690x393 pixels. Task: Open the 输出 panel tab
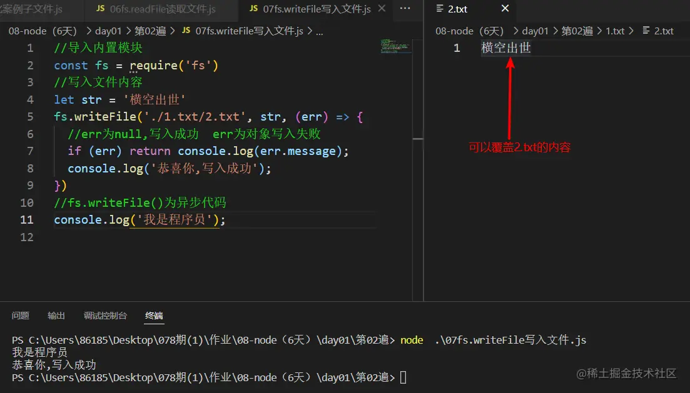click(x=56, y=316)
